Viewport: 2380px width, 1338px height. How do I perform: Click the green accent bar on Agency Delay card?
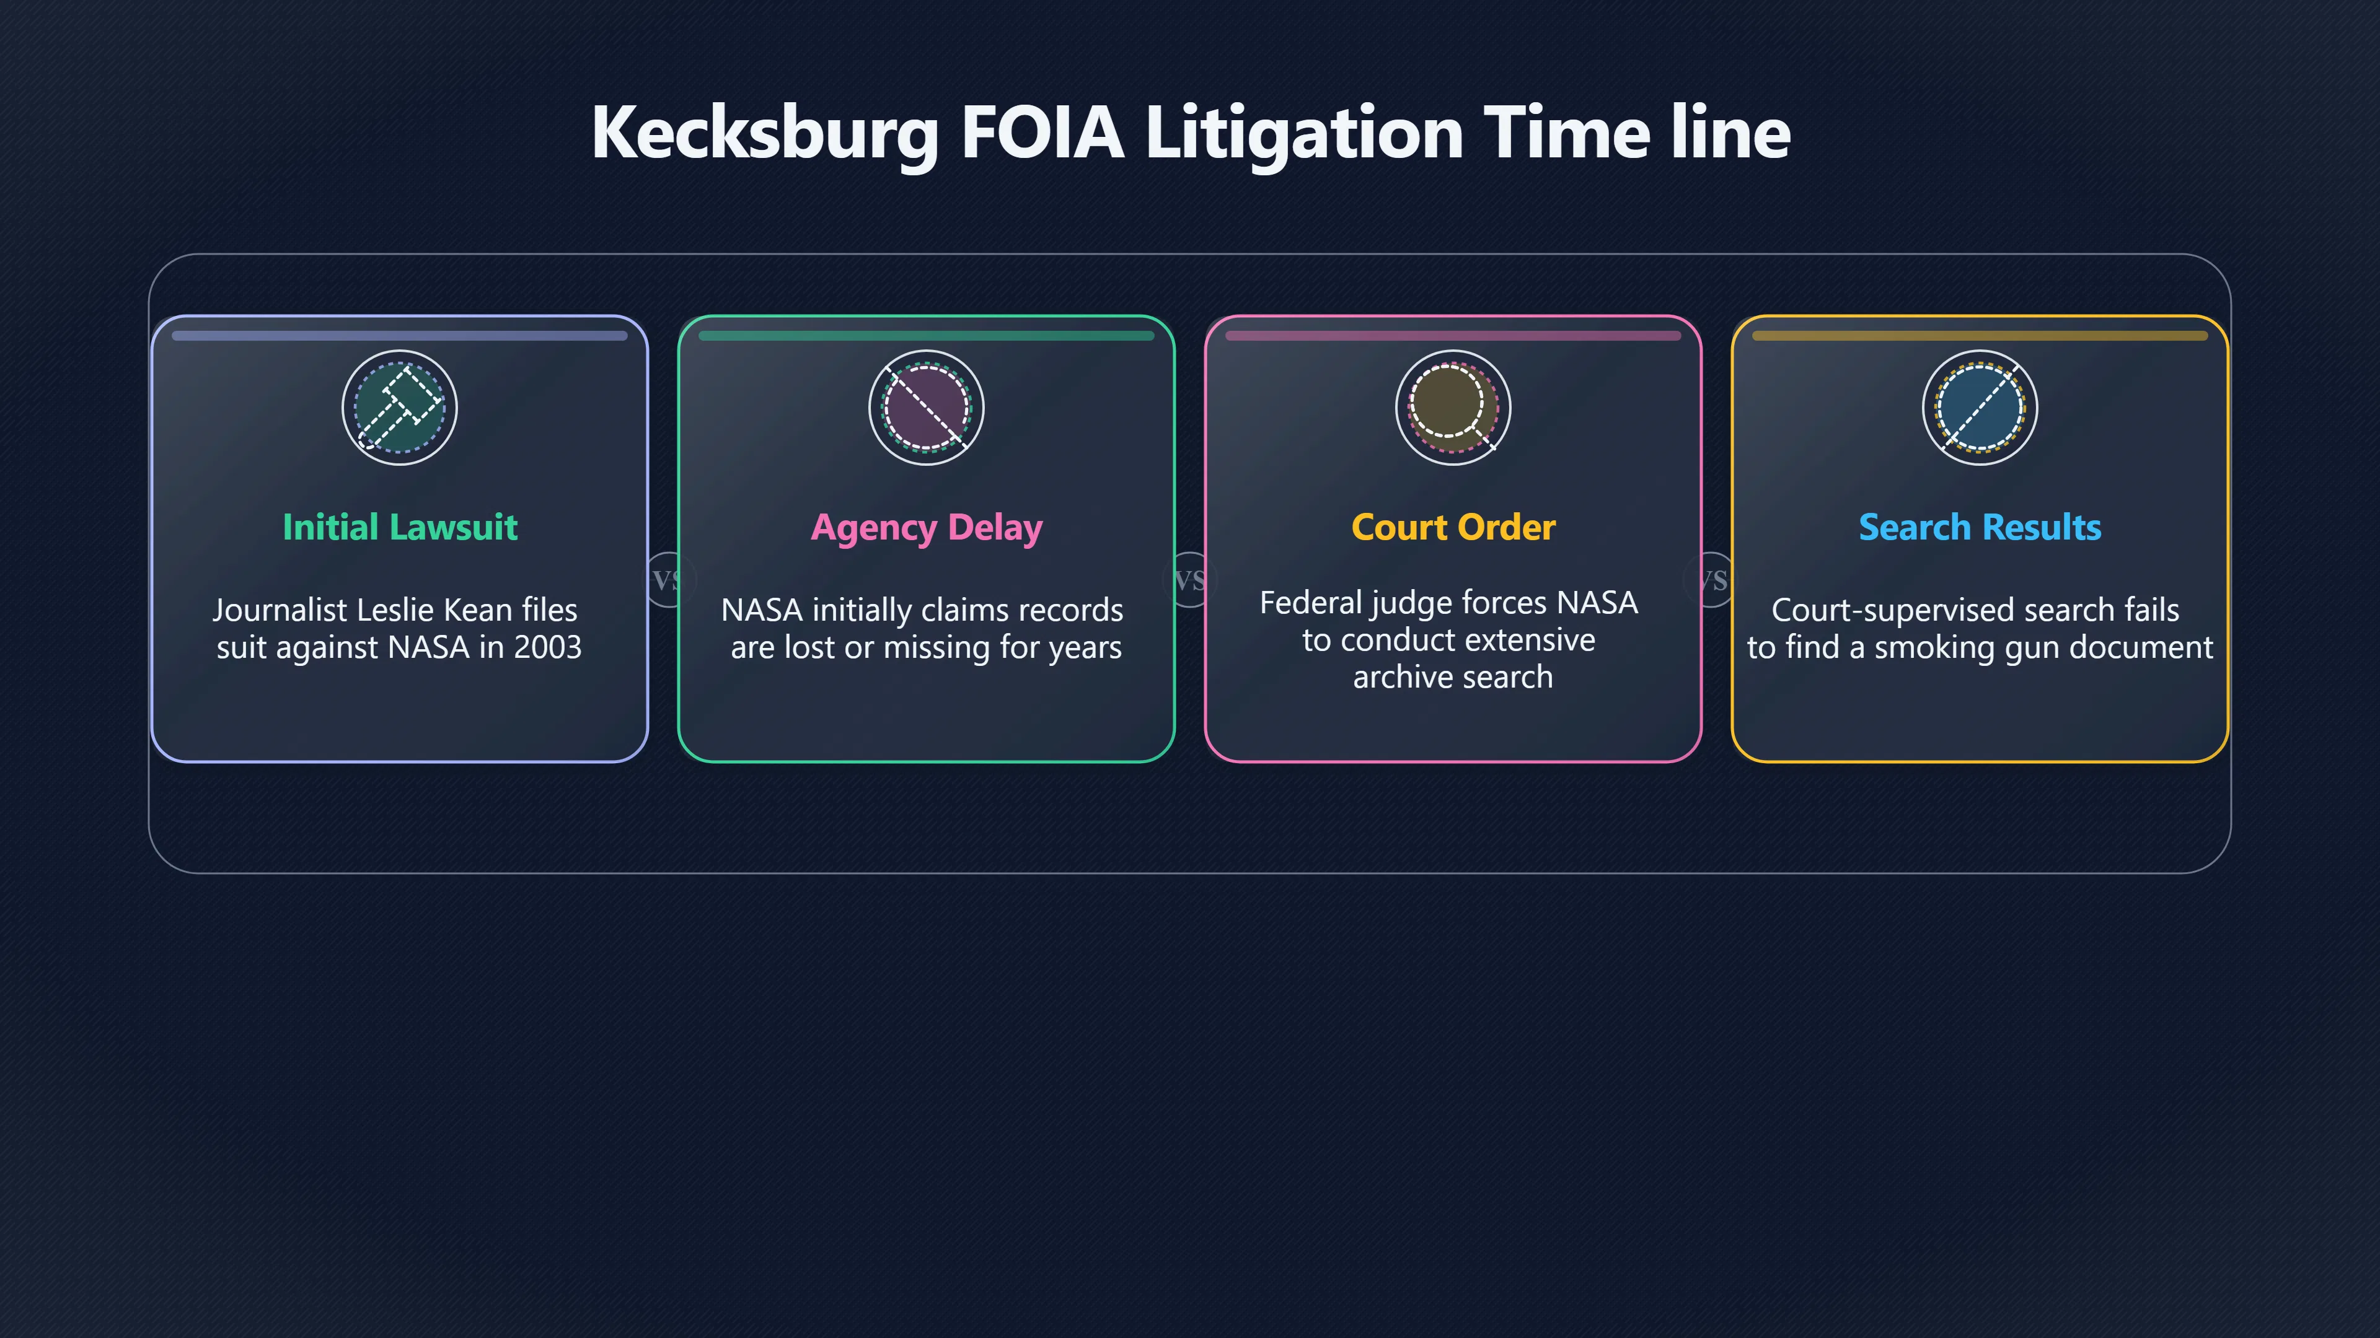926,336
